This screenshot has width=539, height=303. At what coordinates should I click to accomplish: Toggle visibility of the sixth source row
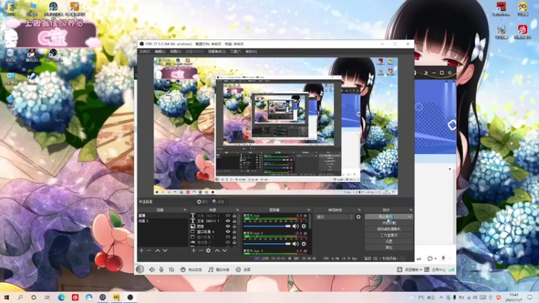tap(228, 242)
